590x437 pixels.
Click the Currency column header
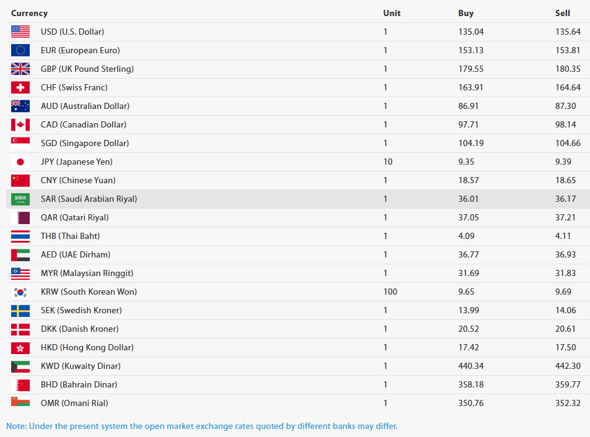29,13
